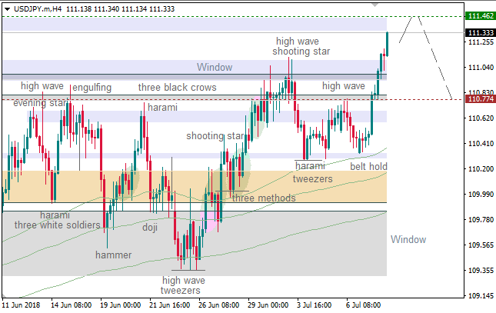Click the black 111.333 current price tag

pos(480,33)
